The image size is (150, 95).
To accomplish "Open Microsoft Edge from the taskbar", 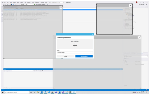I will (45, 92).
